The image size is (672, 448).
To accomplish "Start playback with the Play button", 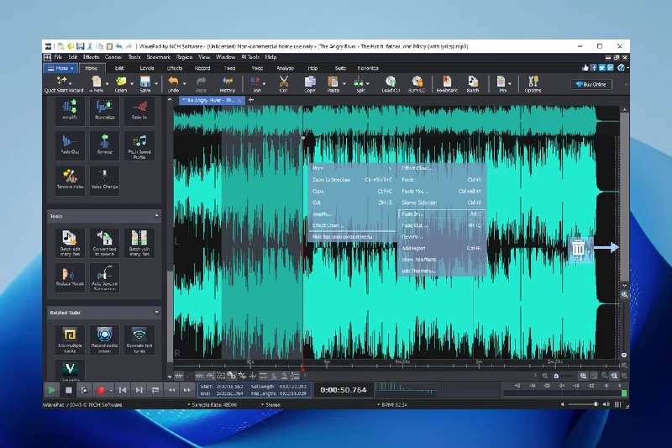I will 52,390.
